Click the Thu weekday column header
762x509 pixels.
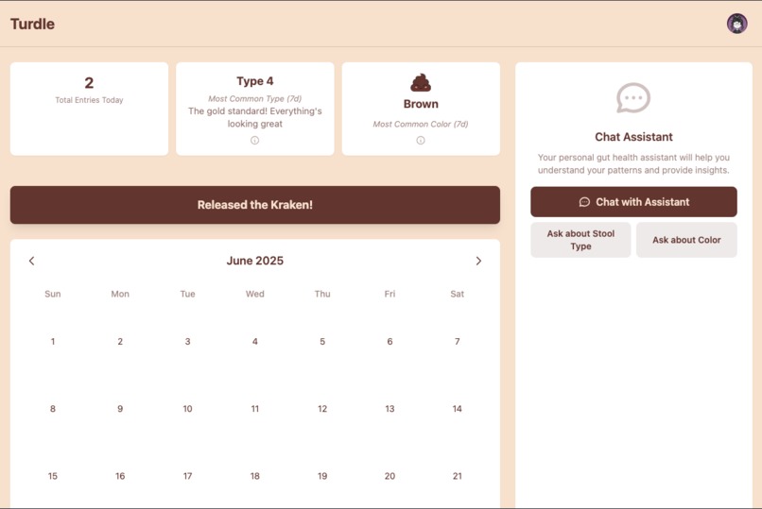(x=322, y=294)
